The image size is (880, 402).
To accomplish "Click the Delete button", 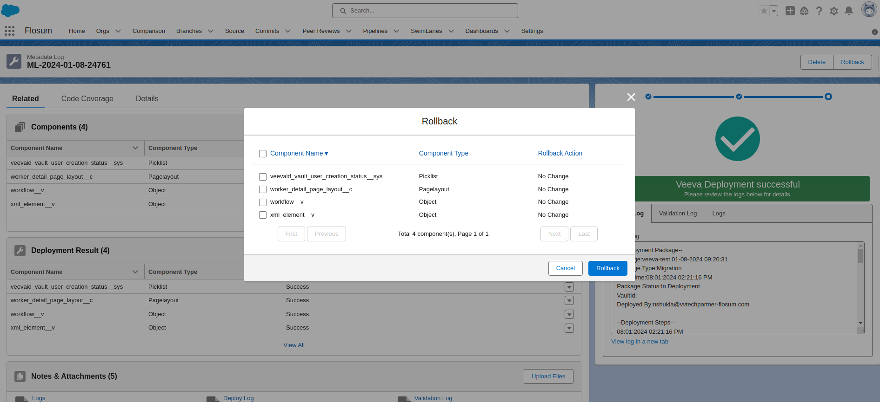I will 817,62.
